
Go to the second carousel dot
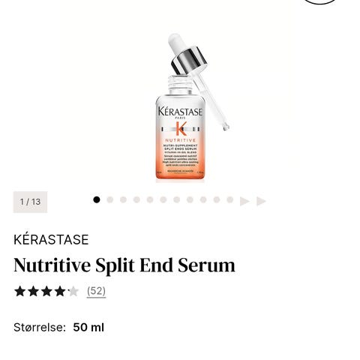110,199
